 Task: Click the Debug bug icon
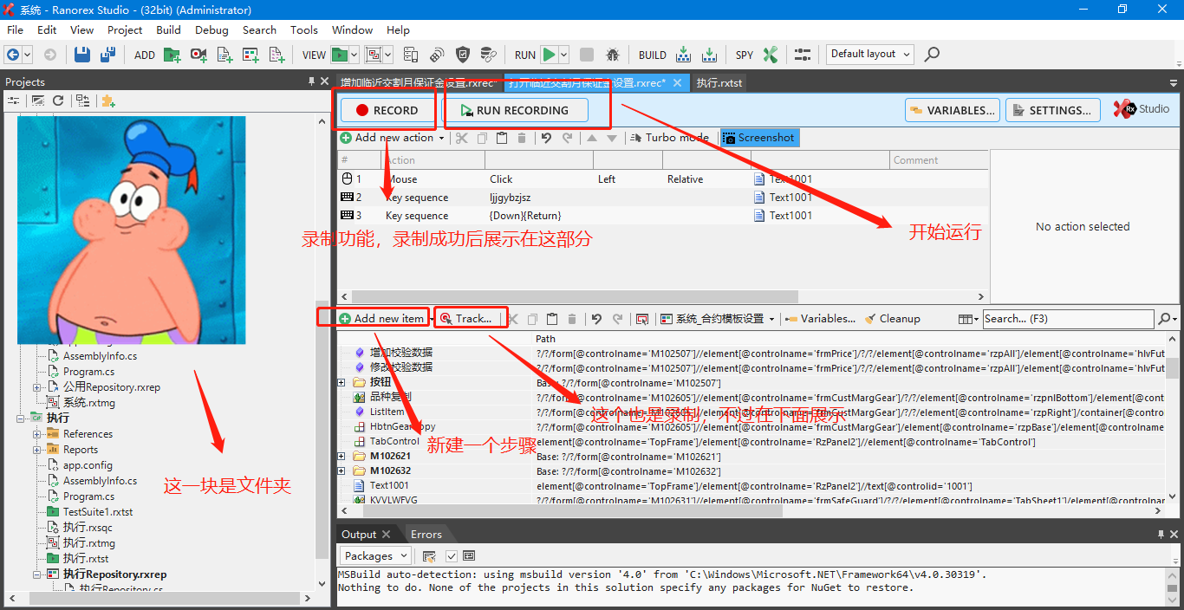pyautogui.click(x=613, y=55)
